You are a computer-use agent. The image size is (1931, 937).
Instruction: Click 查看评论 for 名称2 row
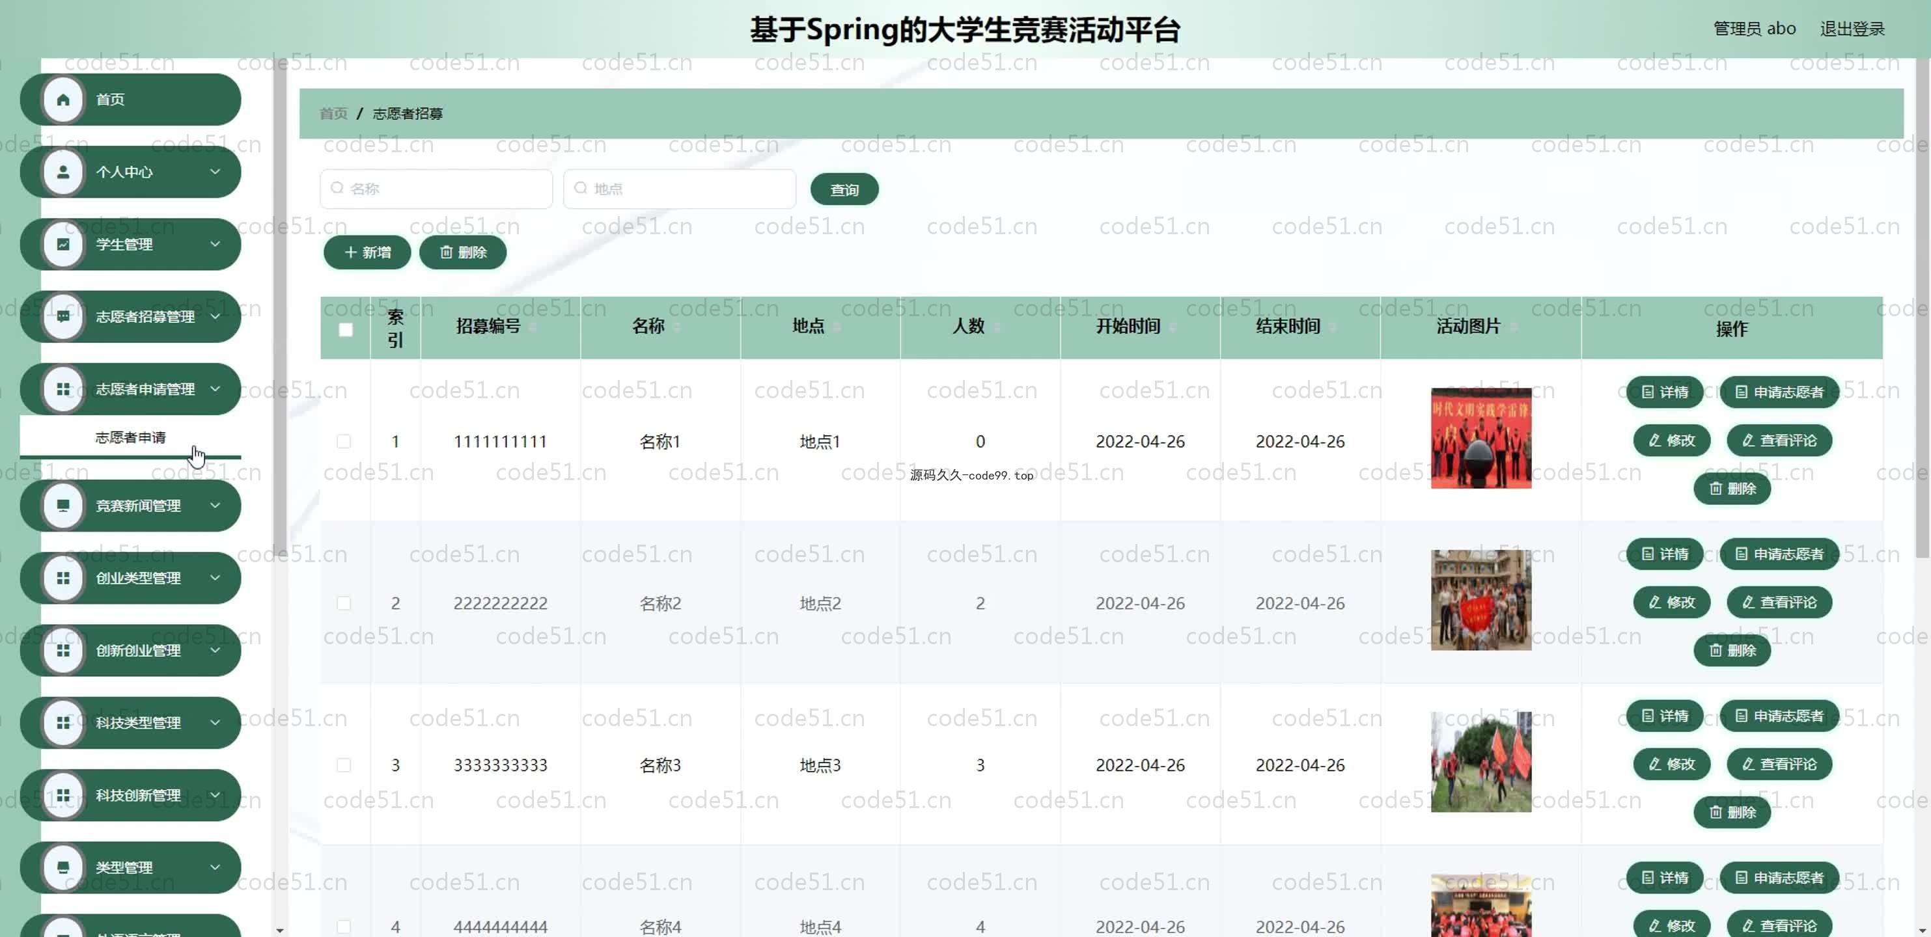(1779, 602)
